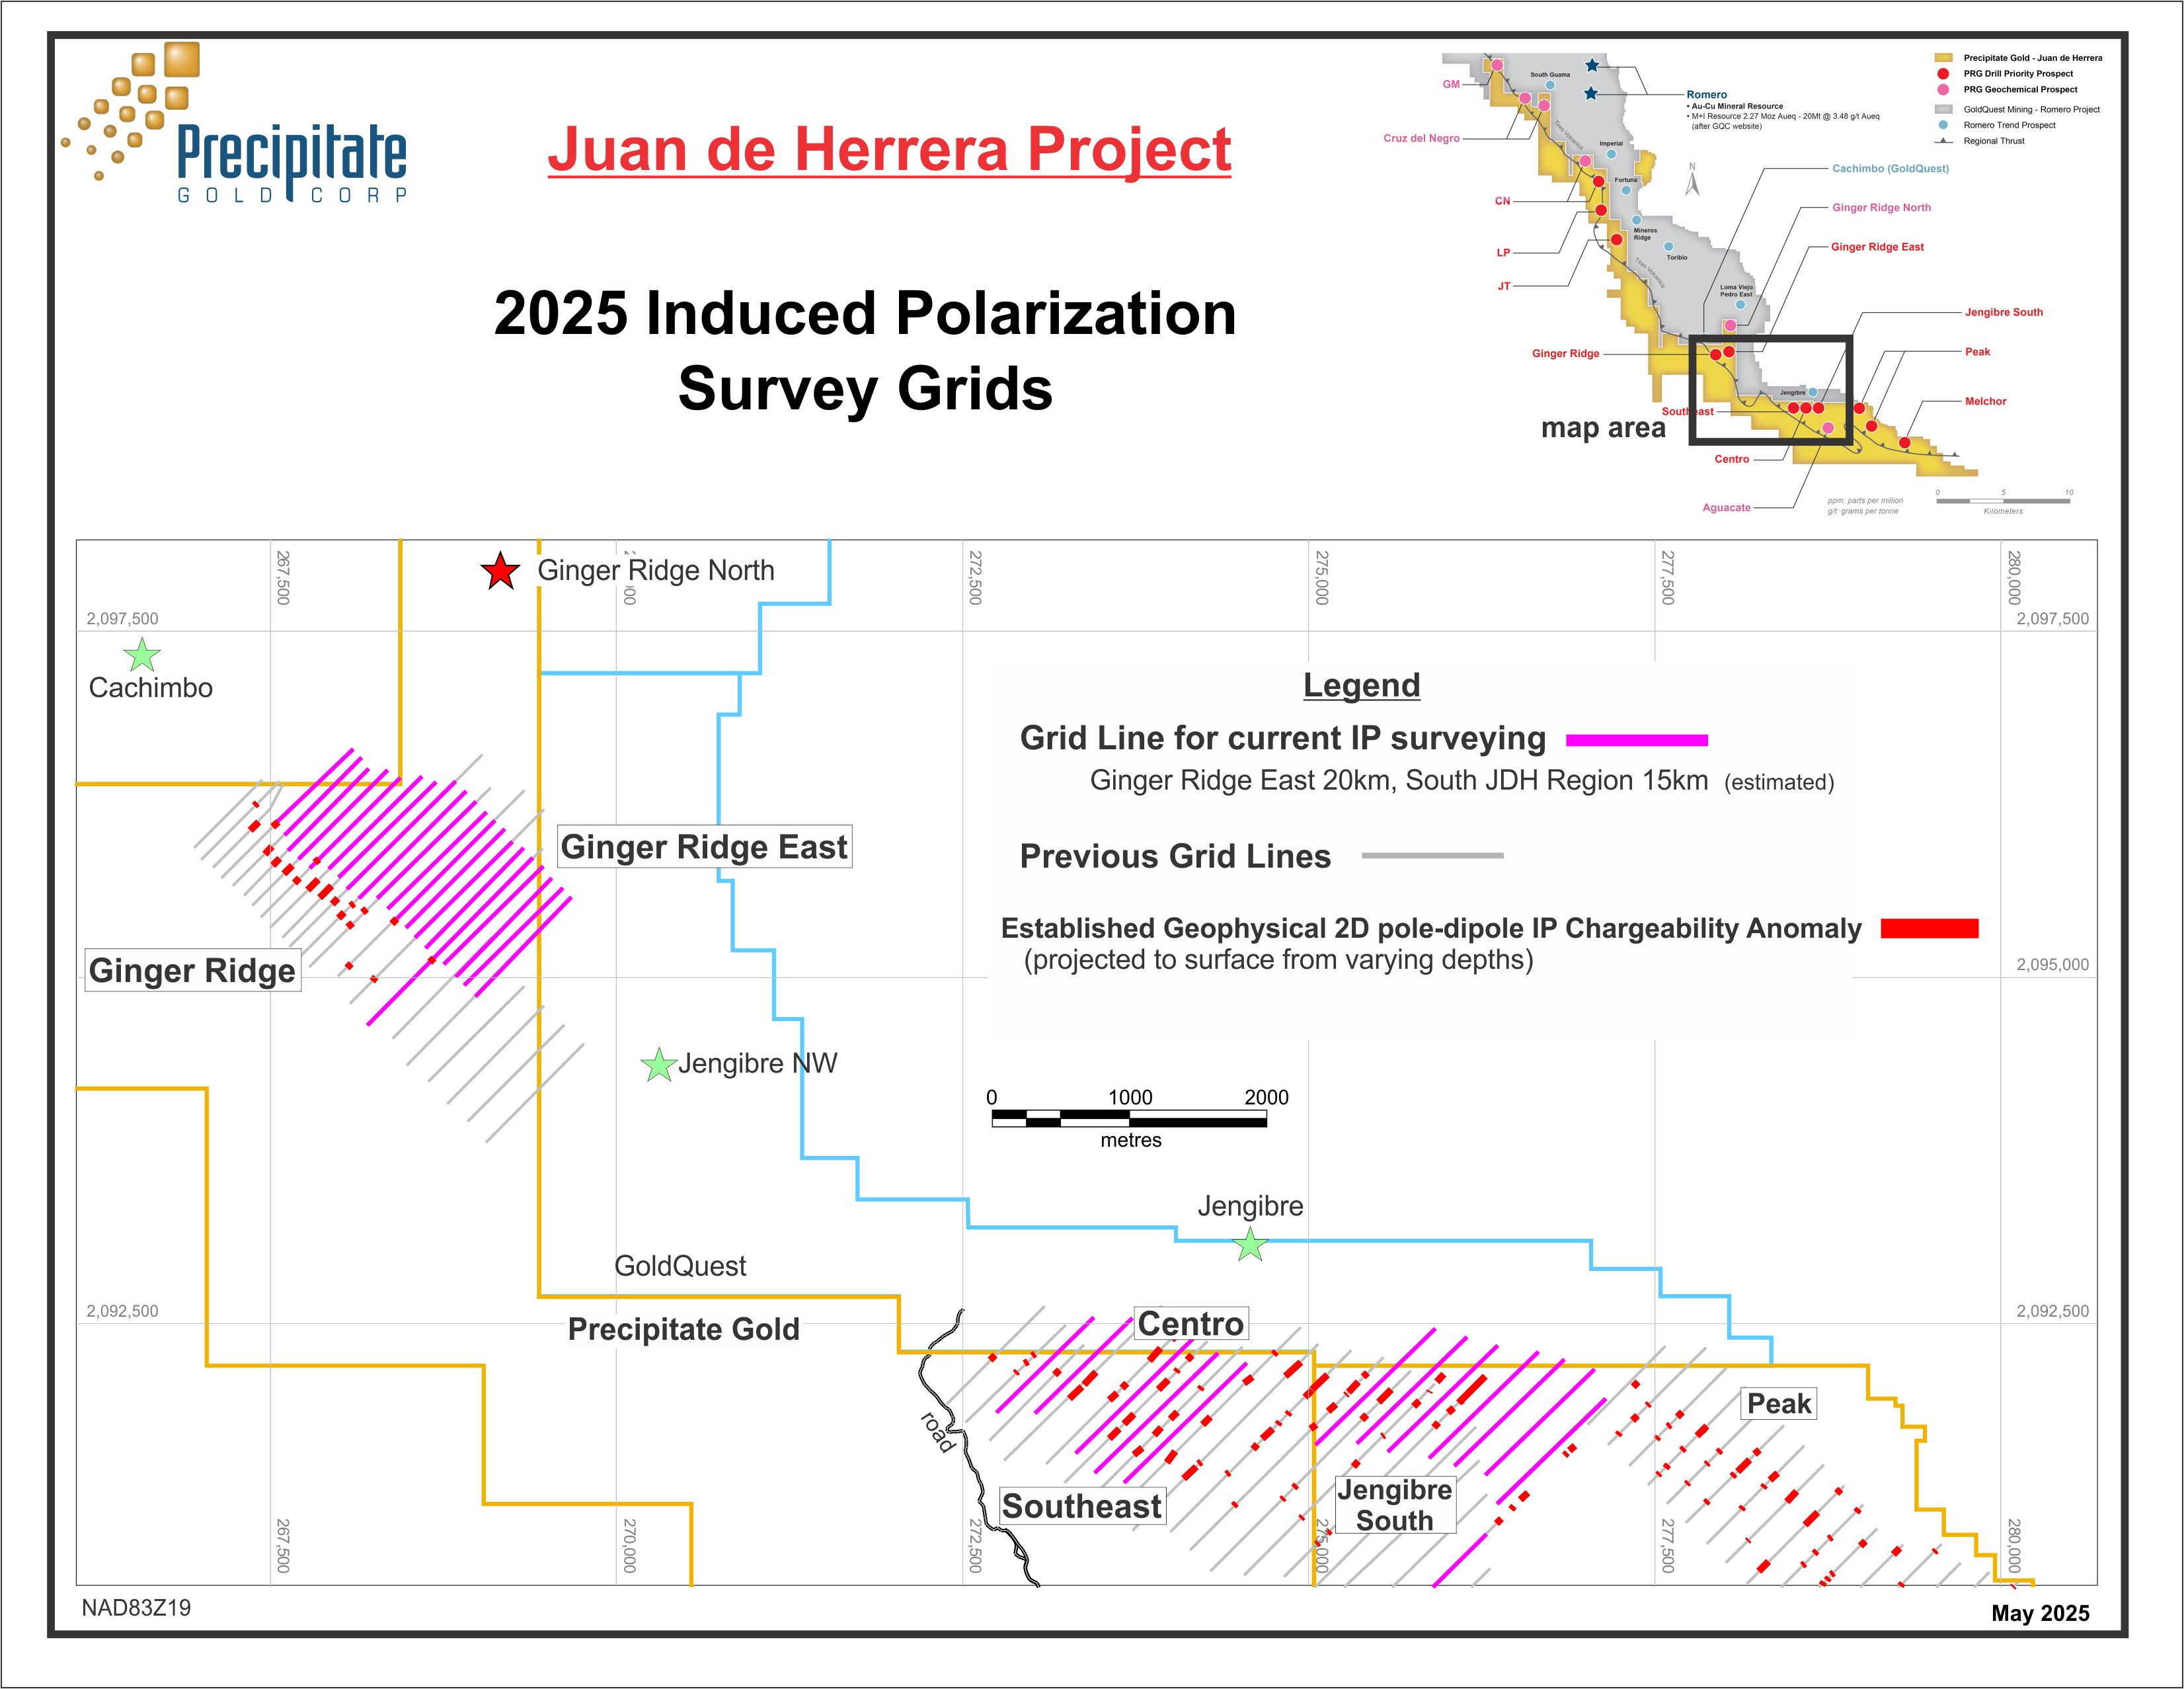The height and width of the screenshot is (1689, 2184).
Task: Click the metres scale bar
Action: [1129, 1119]
